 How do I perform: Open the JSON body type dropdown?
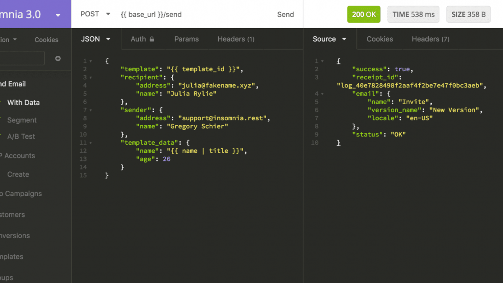(96, 39)
